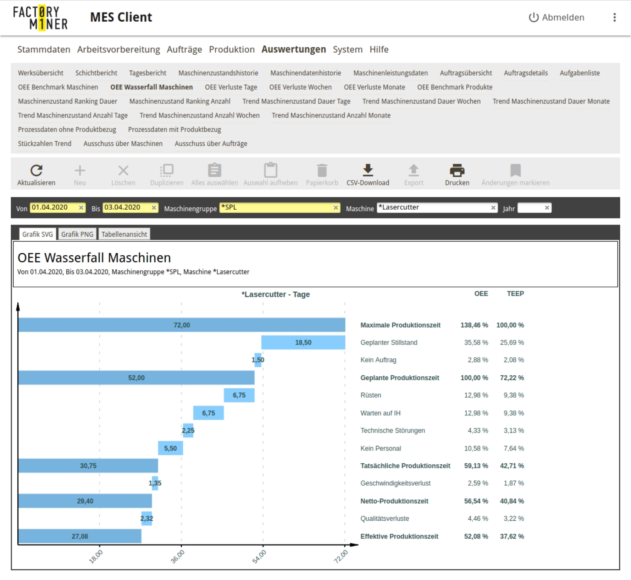Image resolution: width=631 pixels, height=580 pixels.
Task: Click the Export upload icon
Action: [x=414, y=170]
